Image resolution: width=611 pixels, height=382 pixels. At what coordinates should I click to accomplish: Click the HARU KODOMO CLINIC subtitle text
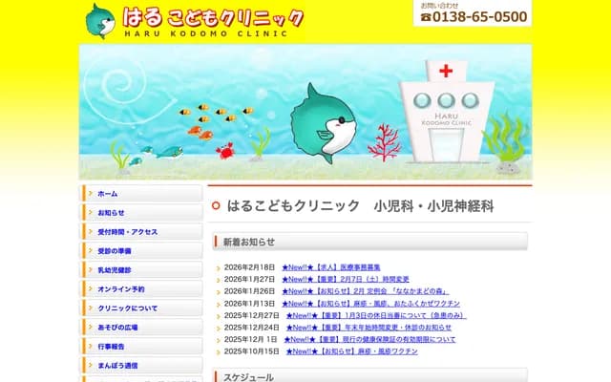coord(206,33)
